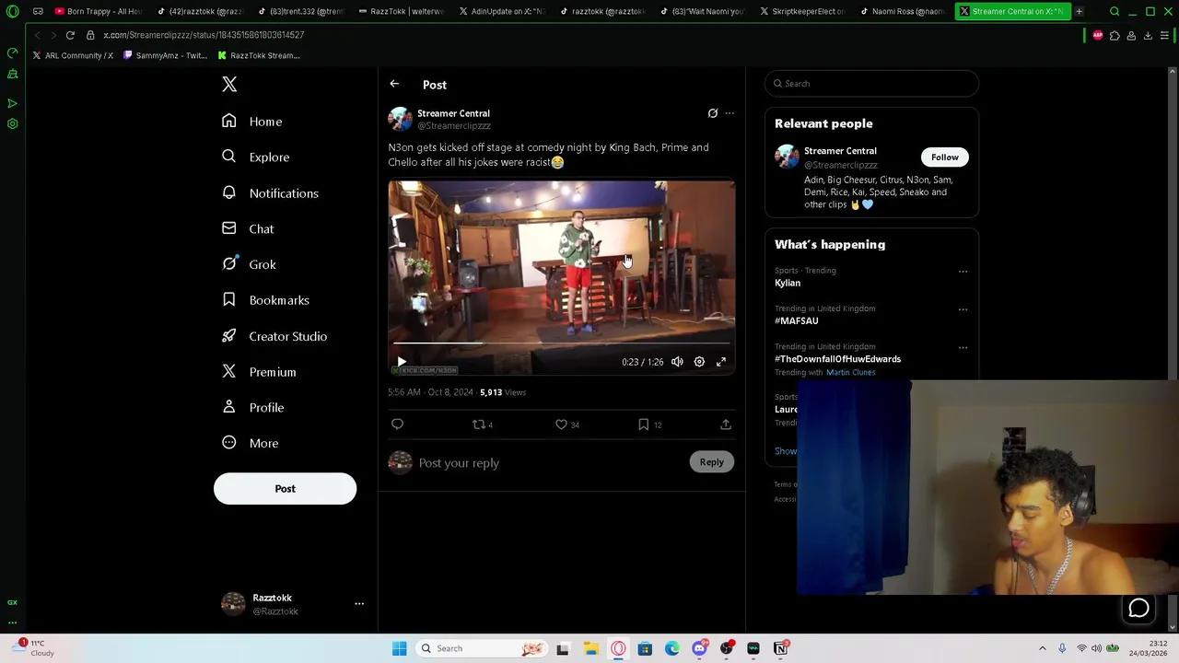Open the ABP adblock extension icon

[x=1098, y=35]
